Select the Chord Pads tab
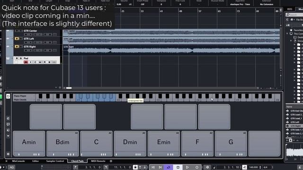The image size is (303, 170). [77, 161]
